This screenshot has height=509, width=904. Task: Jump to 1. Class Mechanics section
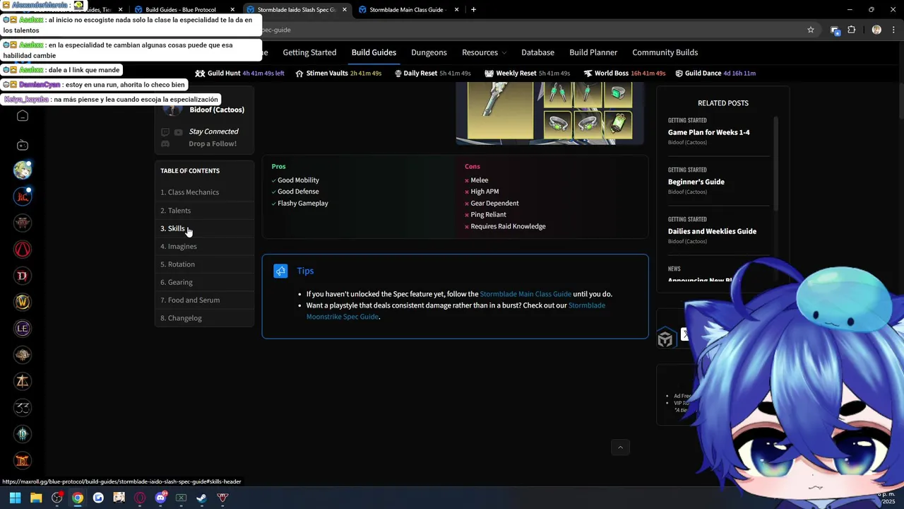pos(189,192)
